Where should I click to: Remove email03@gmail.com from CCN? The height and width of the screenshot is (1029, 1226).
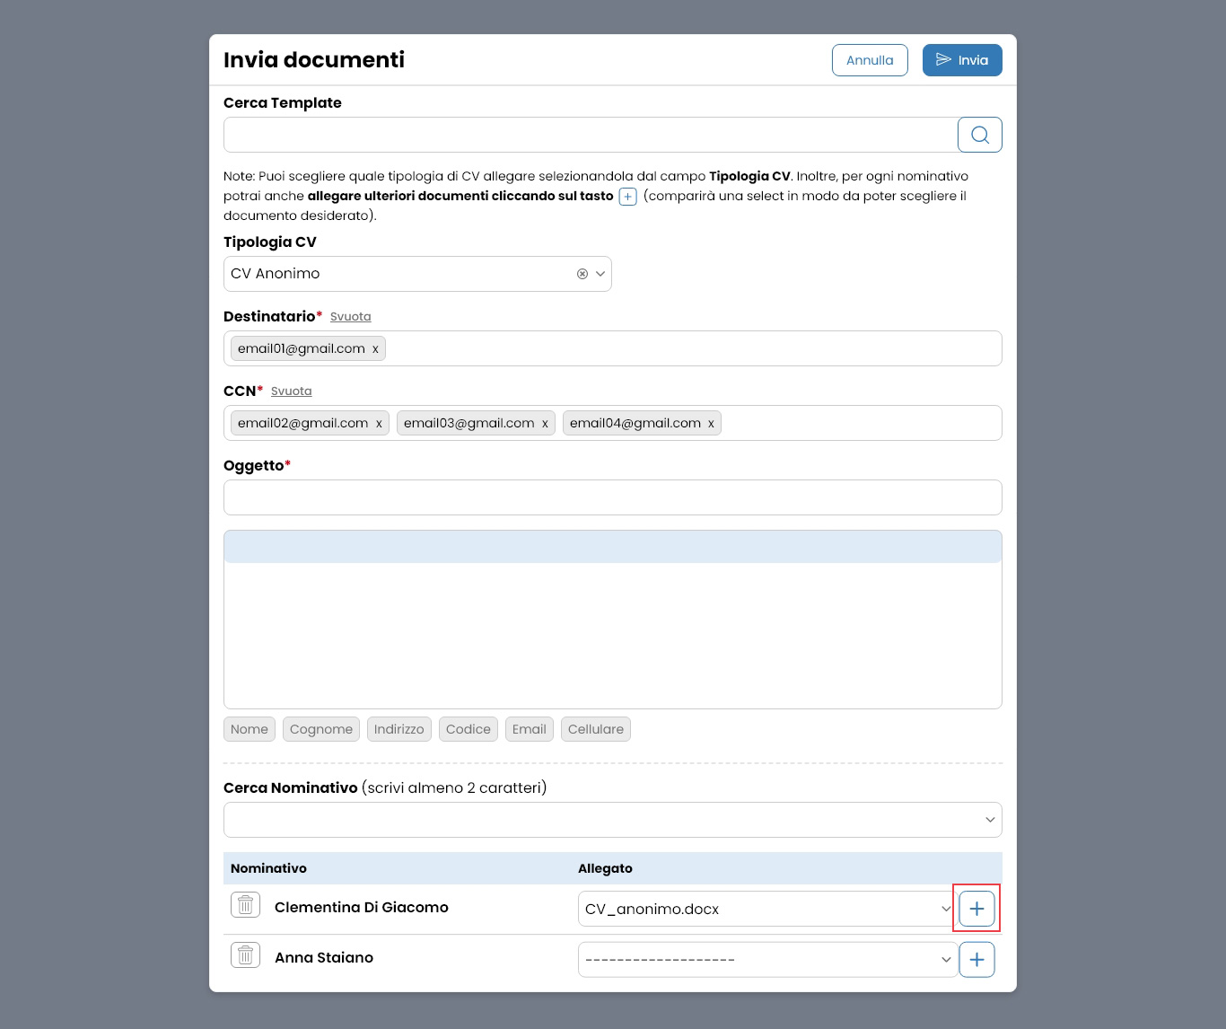coord(545,424)
